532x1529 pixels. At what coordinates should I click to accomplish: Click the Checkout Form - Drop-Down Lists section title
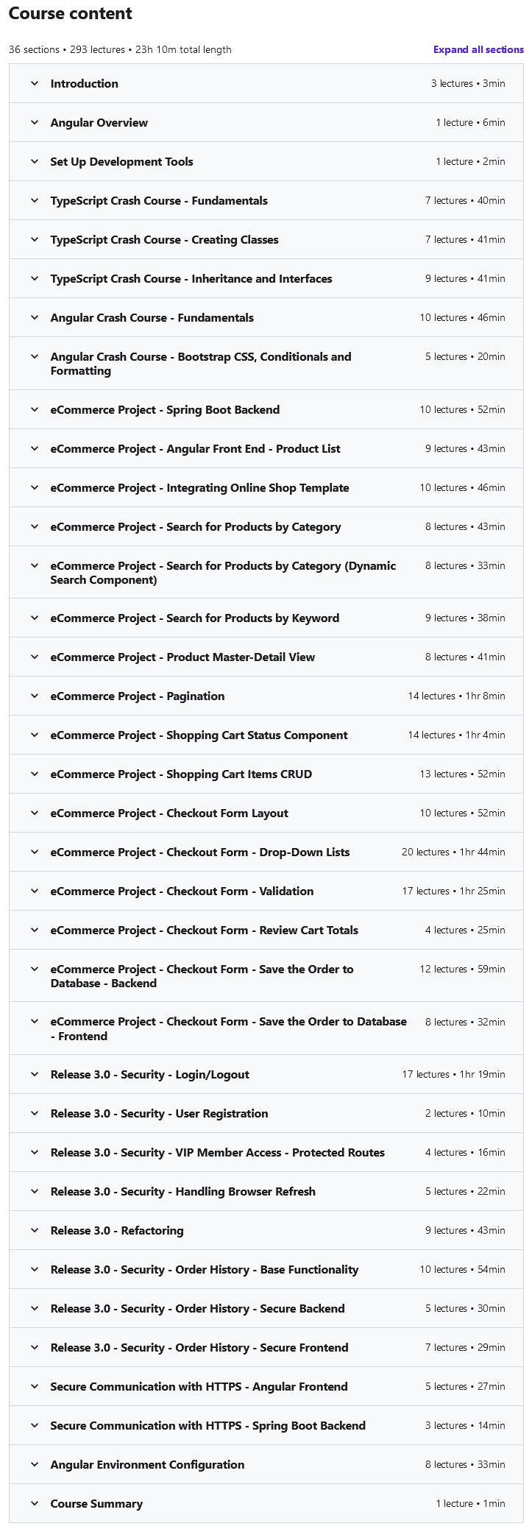click(200, 852)
